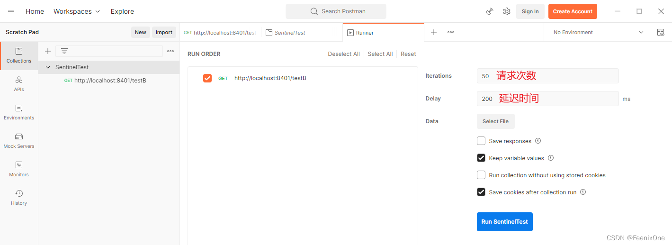672x245 pixels.
Task: Open the History sidebar panel
Action: [19, 198]
